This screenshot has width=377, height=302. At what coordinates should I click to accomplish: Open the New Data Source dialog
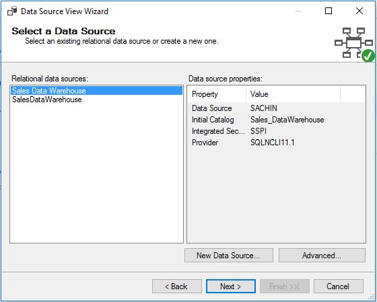(x=229, y=255)
